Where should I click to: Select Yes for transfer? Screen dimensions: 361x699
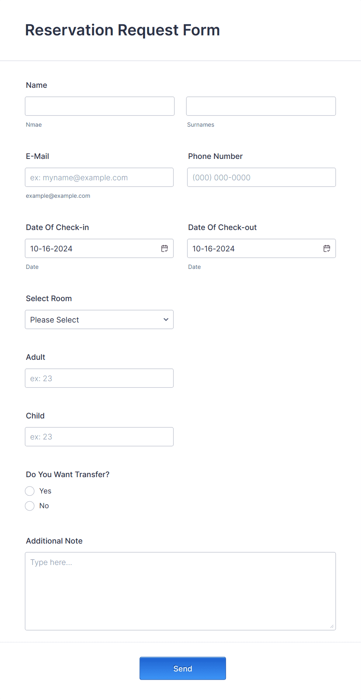[30, 491]
